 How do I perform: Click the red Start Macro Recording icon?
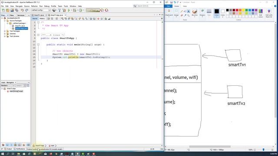(98, 19)
